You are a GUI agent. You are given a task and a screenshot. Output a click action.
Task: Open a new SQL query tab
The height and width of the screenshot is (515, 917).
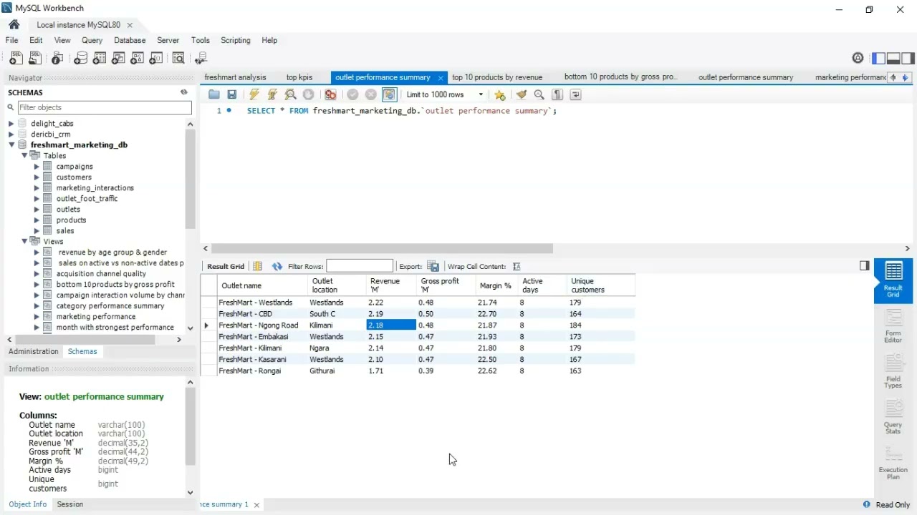(x=15, y=59)
